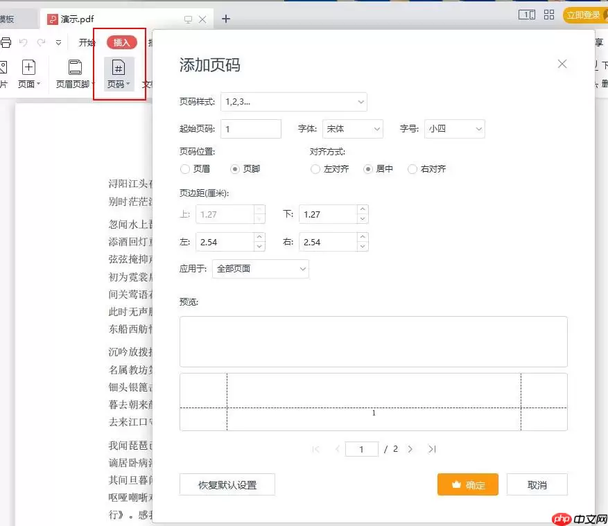Switch to the 插入 ribbon tab
The height and width of the screenshot is (526, 608).
[x=121, y=42]
